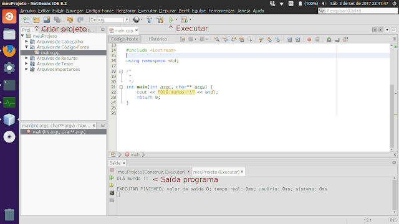Open the system volume indicator
Image resolution: width=399 pixels, height=224 pixels.
point(324,4)
